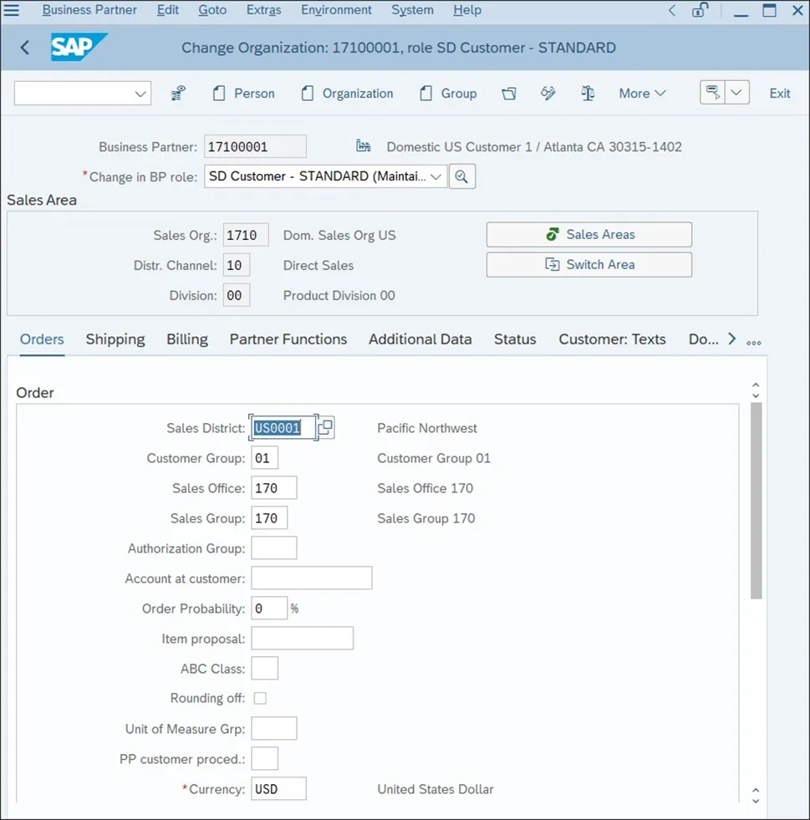The image size is (810, 820).
Task: Click the PP customer proced. field
Action: pos(265,759)
